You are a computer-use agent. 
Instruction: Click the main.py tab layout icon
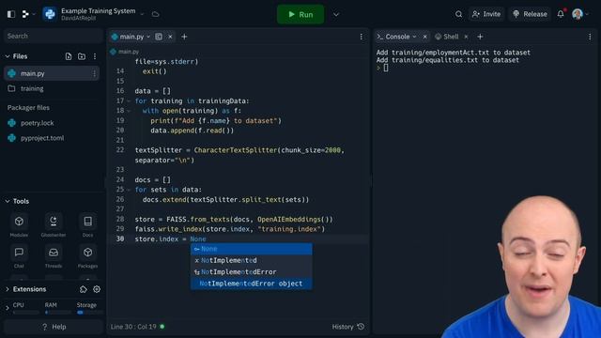pyautogui.click(x=159, y=37)
